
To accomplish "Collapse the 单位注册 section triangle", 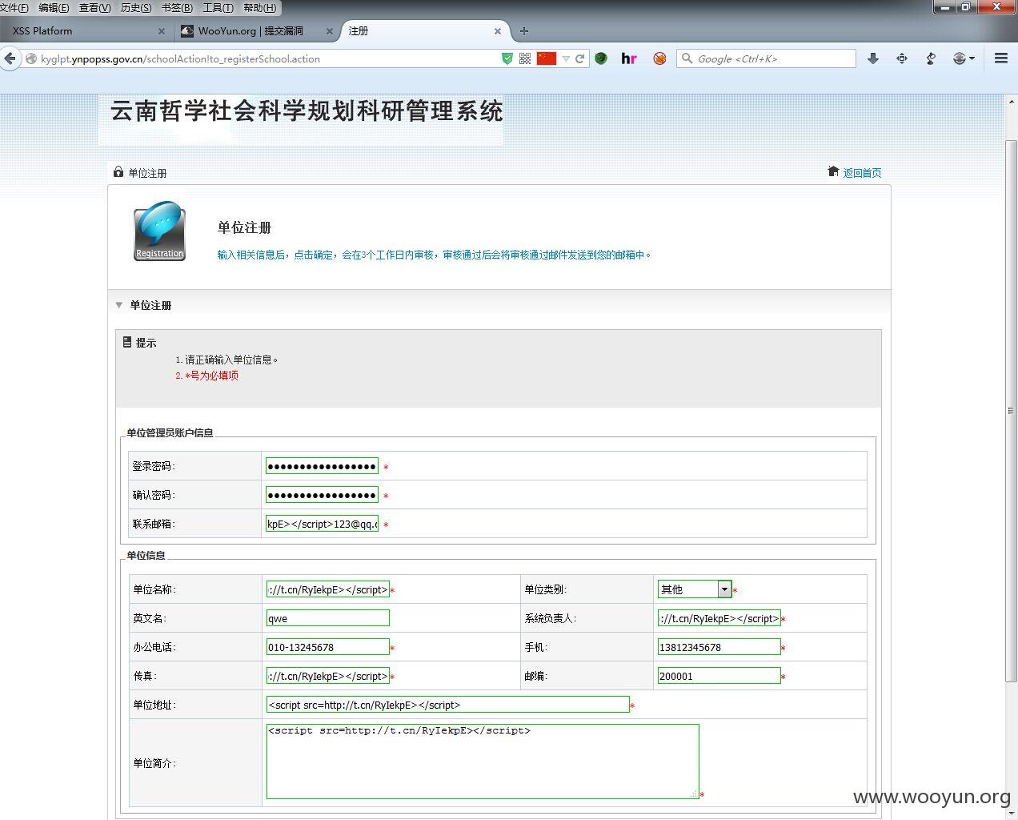I will tap(119, 305).
